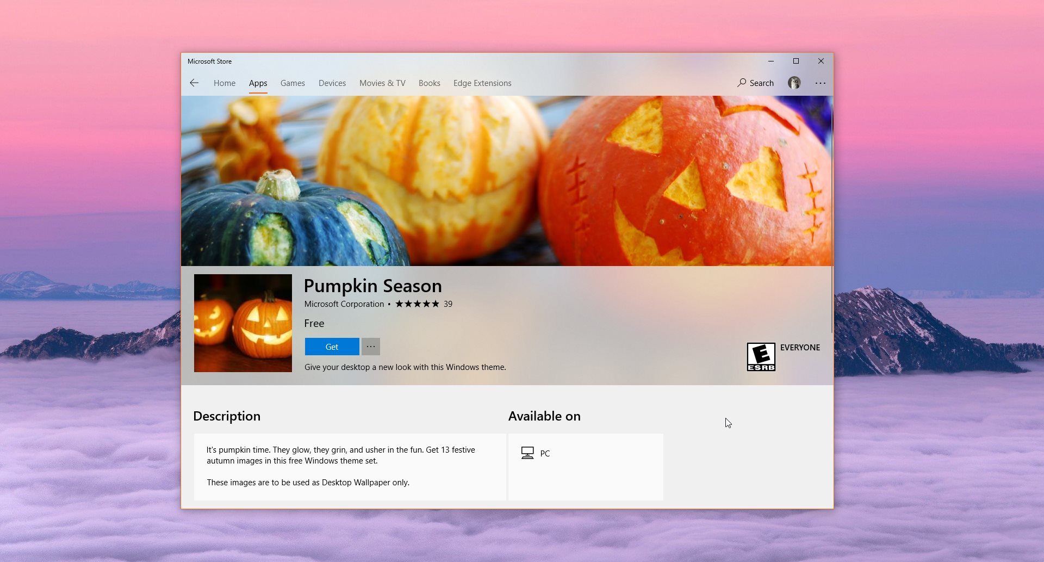Maximize the Microsoft Store window
The height and width of the screenshot is (562, 1044).
tap(796, 61)
